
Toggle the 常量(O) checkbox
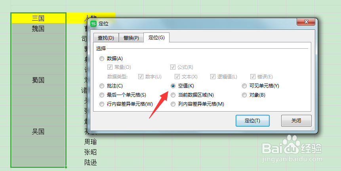[x=110, y=67]
